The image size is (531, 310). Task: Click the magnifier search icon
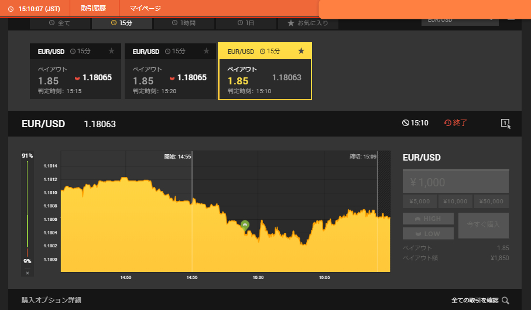coord(506,300)
